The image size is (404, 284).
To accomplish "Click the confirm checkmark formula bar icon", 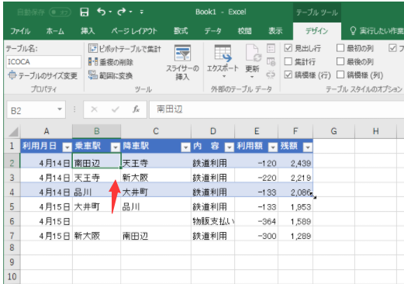I will (x=116, y=109).
